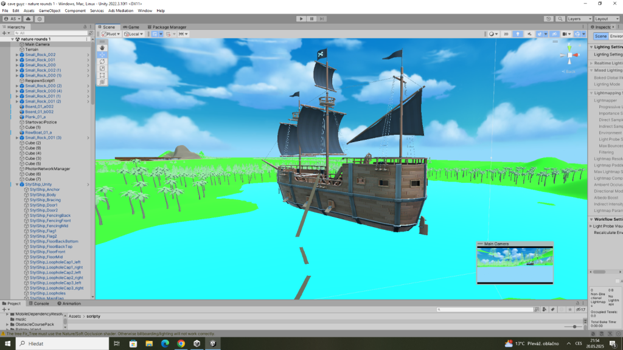This screenshot has height=350, width=623.
Task: Select the Move tool in Scene toolbar
Action: click(x=102, y=55)
